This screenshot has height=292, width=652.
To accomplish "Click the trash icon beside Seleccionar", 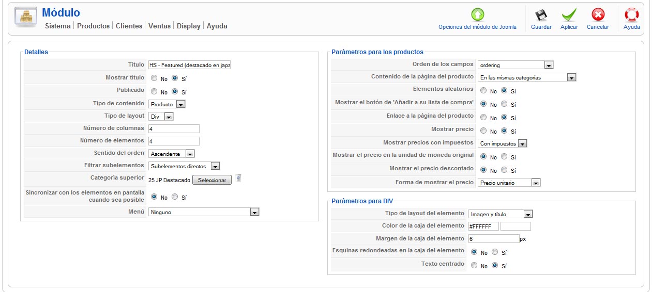I will tap(238, 179).
